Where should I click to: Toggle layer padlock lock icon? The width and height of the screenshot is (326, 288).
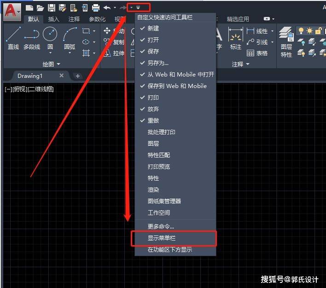pyautogui.click(x=318, y=31)
